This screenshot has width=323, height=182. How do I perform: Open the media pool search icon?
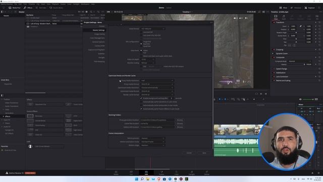91,12
